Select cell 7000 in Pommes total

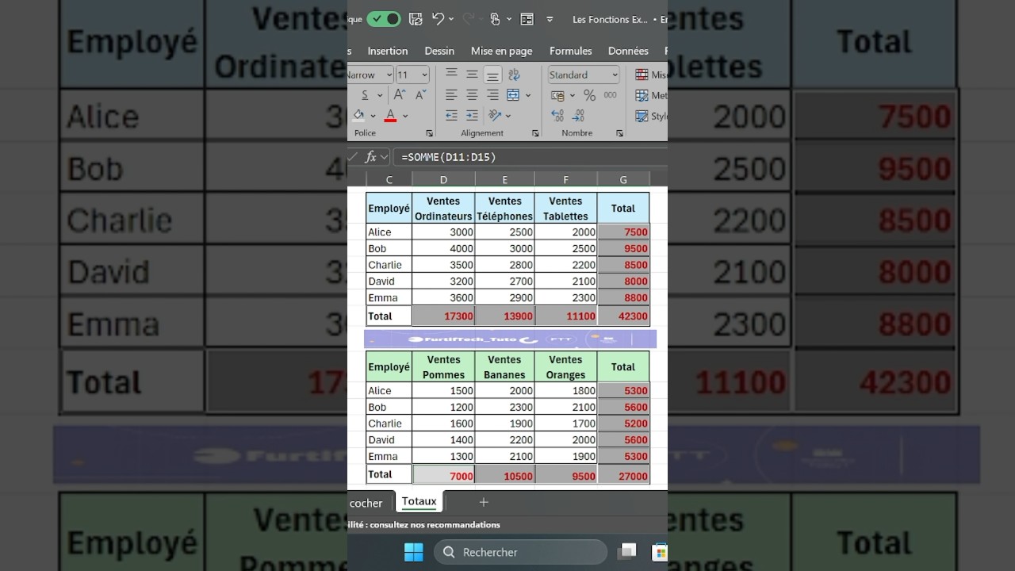pyautogui.click(x=443, y=475)
